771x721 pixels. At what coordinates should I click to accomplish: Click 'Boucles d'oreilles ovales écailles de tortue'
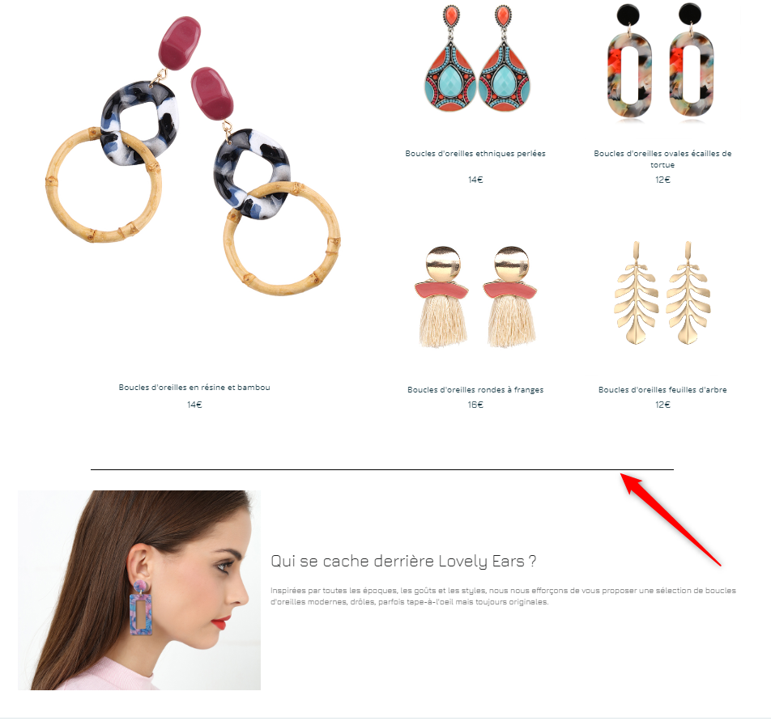tap(662, 159)
